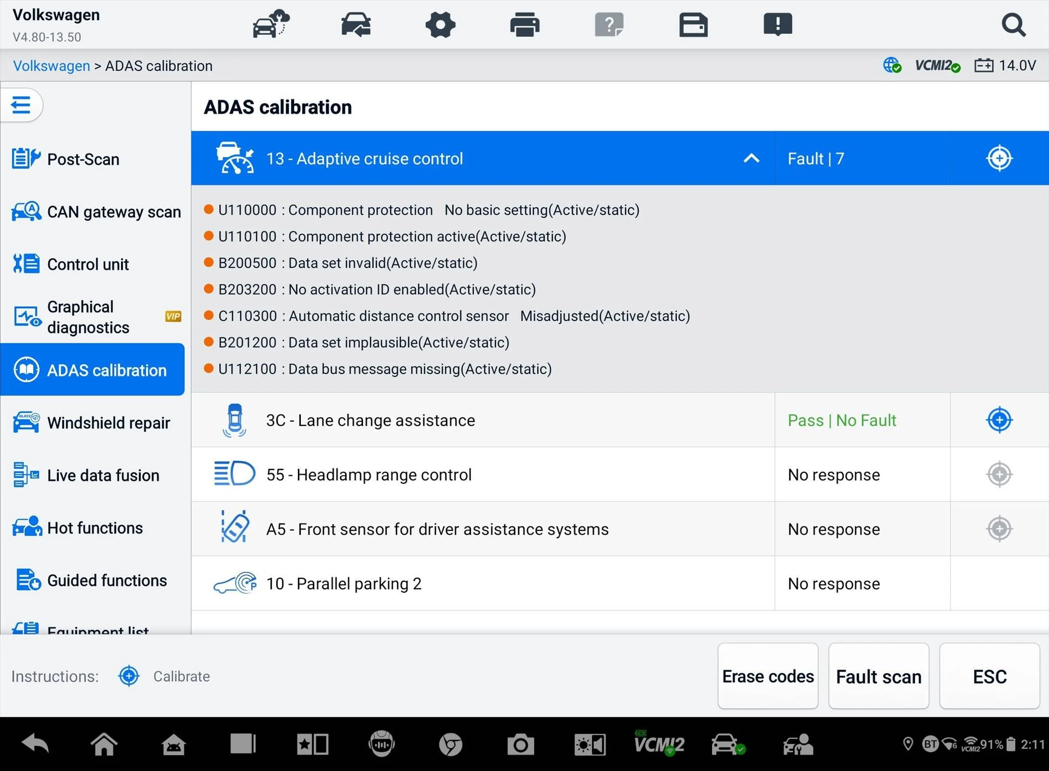
Task: Select CAN gateway scan in sidebar
Action: coord(92,212)
